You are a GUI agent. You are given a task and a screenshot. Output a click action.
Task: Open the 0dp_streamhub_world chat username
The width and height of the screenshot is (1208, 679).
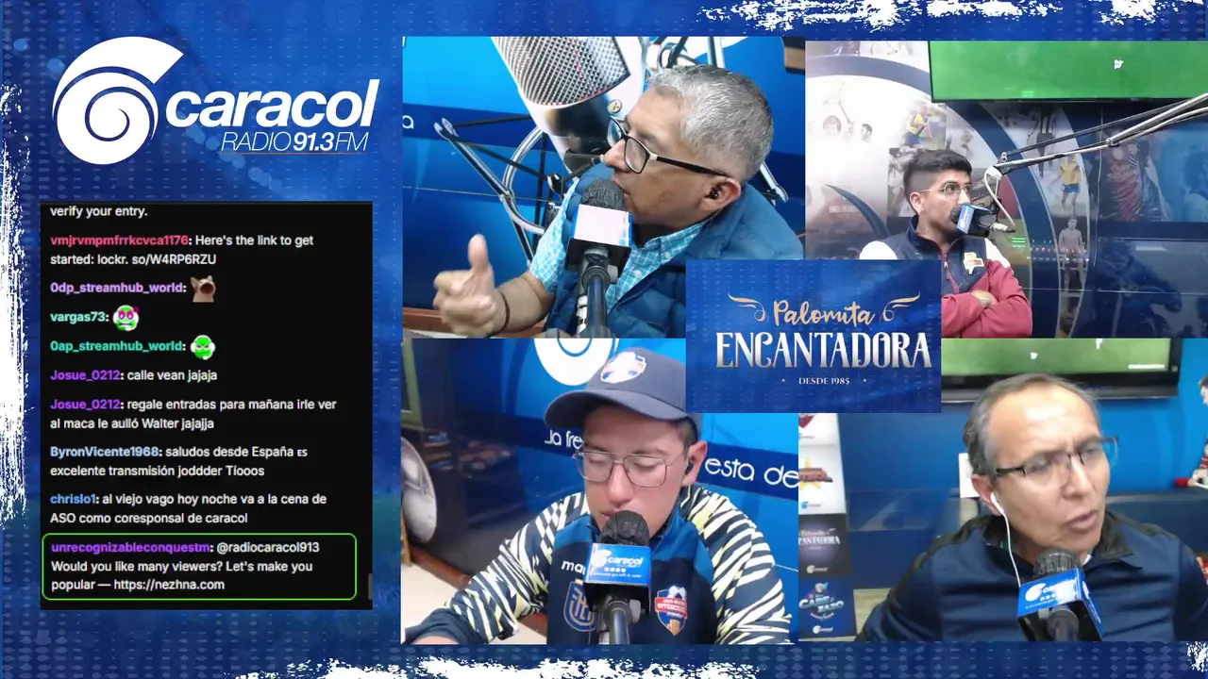(x=117, y=289)
